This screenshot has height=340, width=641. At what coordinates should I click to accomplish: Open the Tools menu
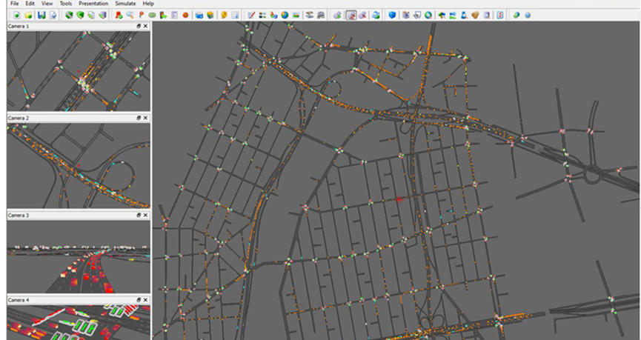tap(66, 3)
